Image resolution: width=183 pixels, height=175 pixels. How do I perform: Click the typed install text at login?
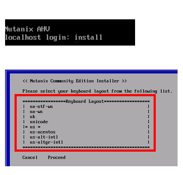[x=88, y=37]
